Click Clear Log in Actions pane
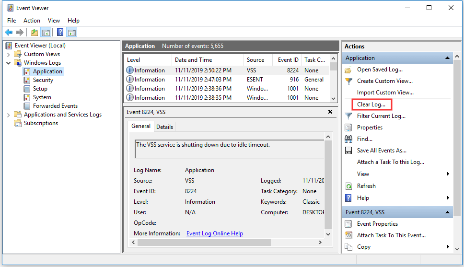The width and height of the screenshot is (464, 267). pos(371,104)
